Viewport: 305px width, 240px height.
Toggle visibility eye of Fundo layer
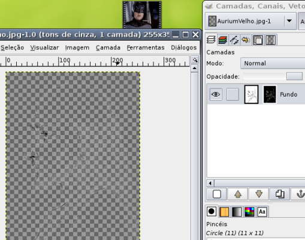pos(216,94)
